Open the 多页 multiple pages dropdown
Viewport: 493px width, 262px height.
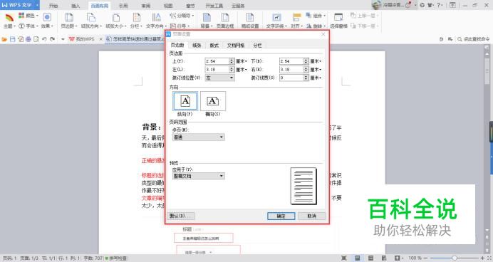[198, 137]
